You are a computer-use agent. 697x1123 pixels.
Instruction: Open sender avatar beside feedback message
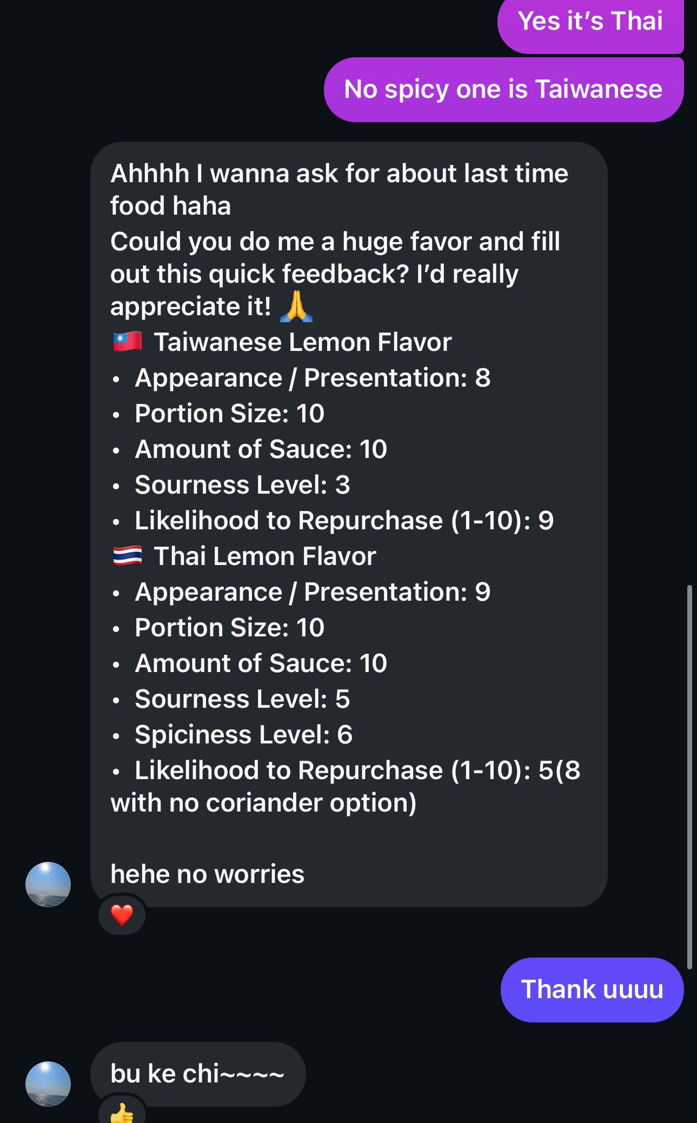(x=48, y=885)
